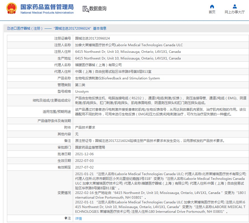Click the 注册人名称 row label
Screen dimensions: 249x223
pyautogui.click(x=62, y=45)
